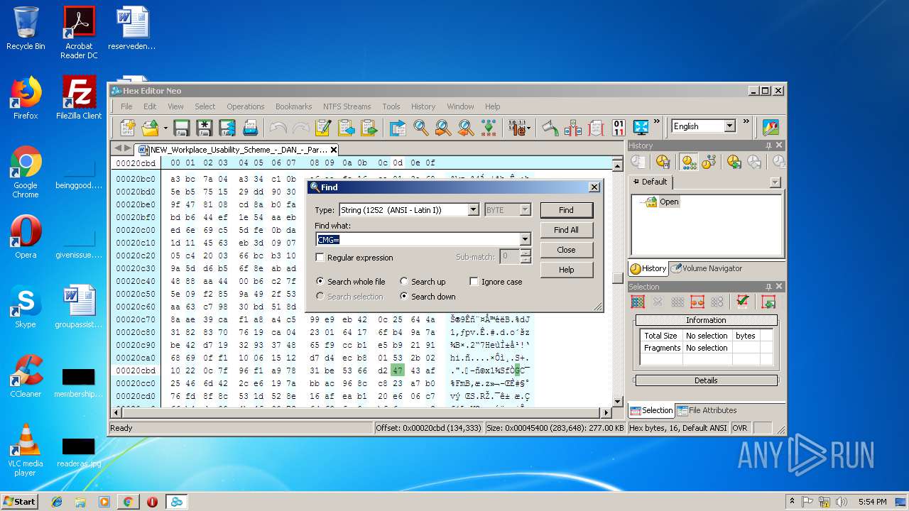Open the NTFS Streams menu
909x511 pixels.
click(x=347, y=106)
